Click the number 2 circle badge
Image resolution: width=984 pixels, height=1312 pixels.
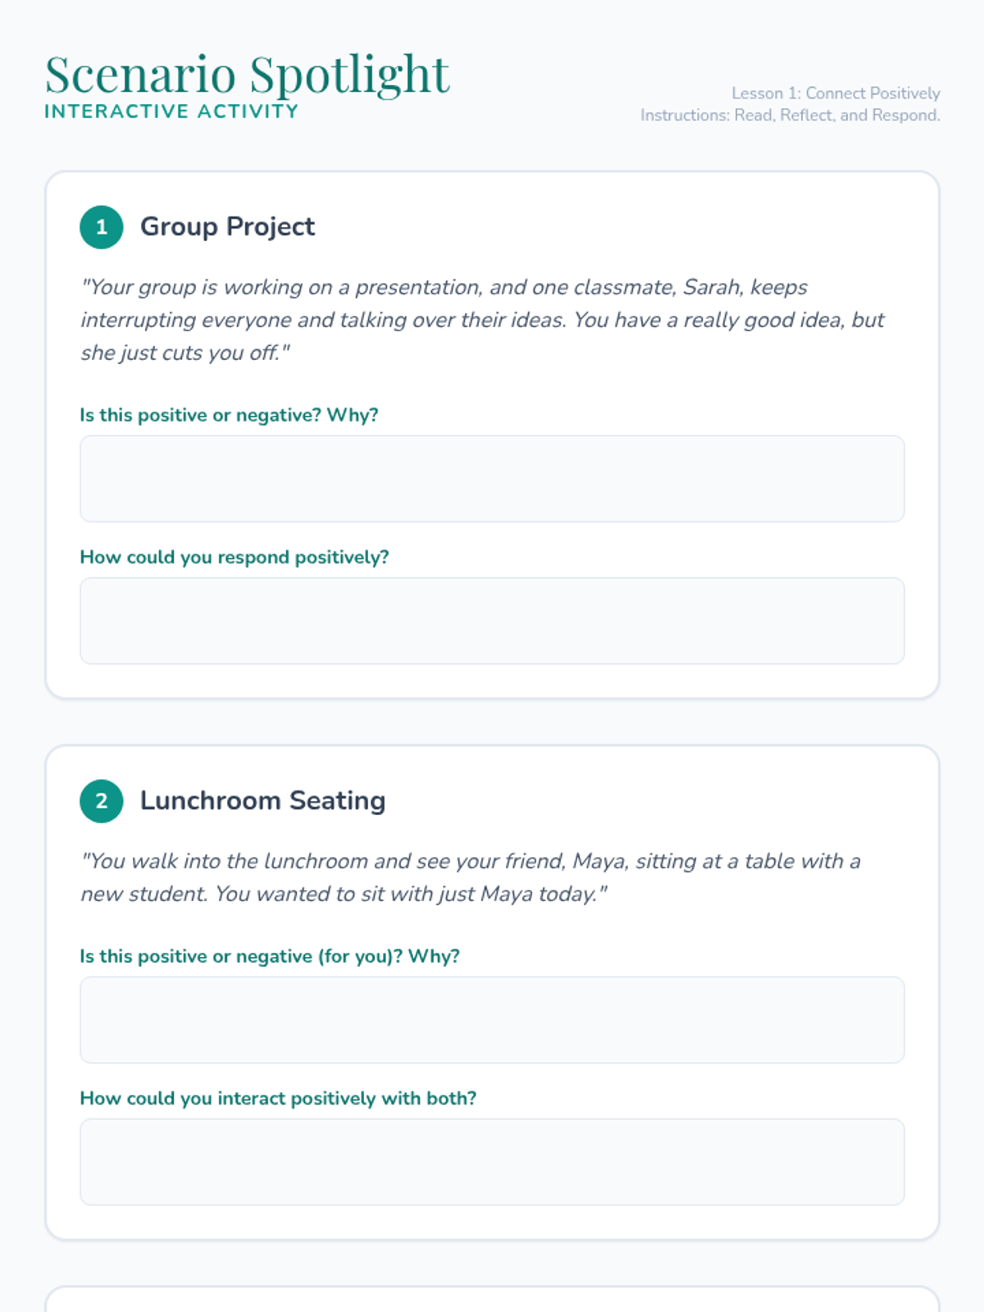[x=102, y=801]
